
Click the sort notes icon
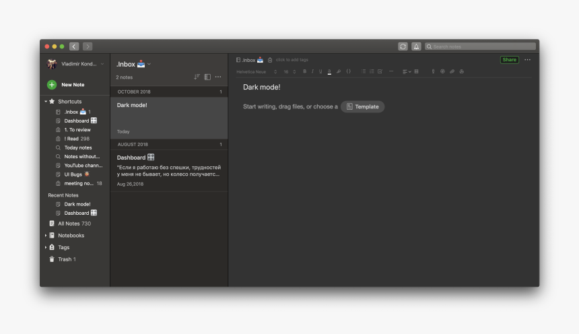[197, 77]
